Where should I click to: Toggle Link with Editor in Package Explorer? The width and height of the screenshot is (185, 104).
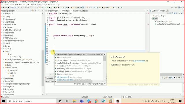[x=33, y=10]
